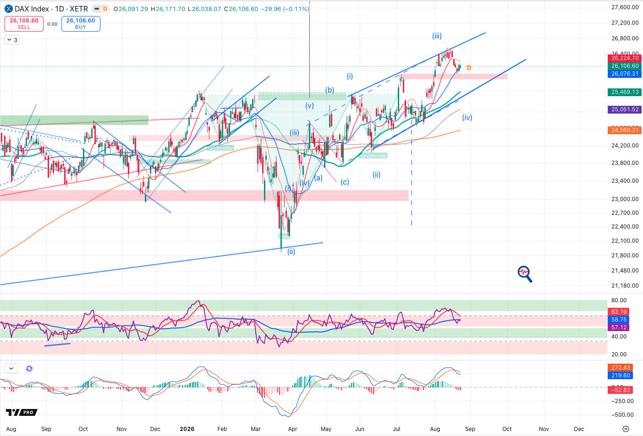
Task: Click the blue BUY 26,106.60 button
Action: click(x=81, y=24)
